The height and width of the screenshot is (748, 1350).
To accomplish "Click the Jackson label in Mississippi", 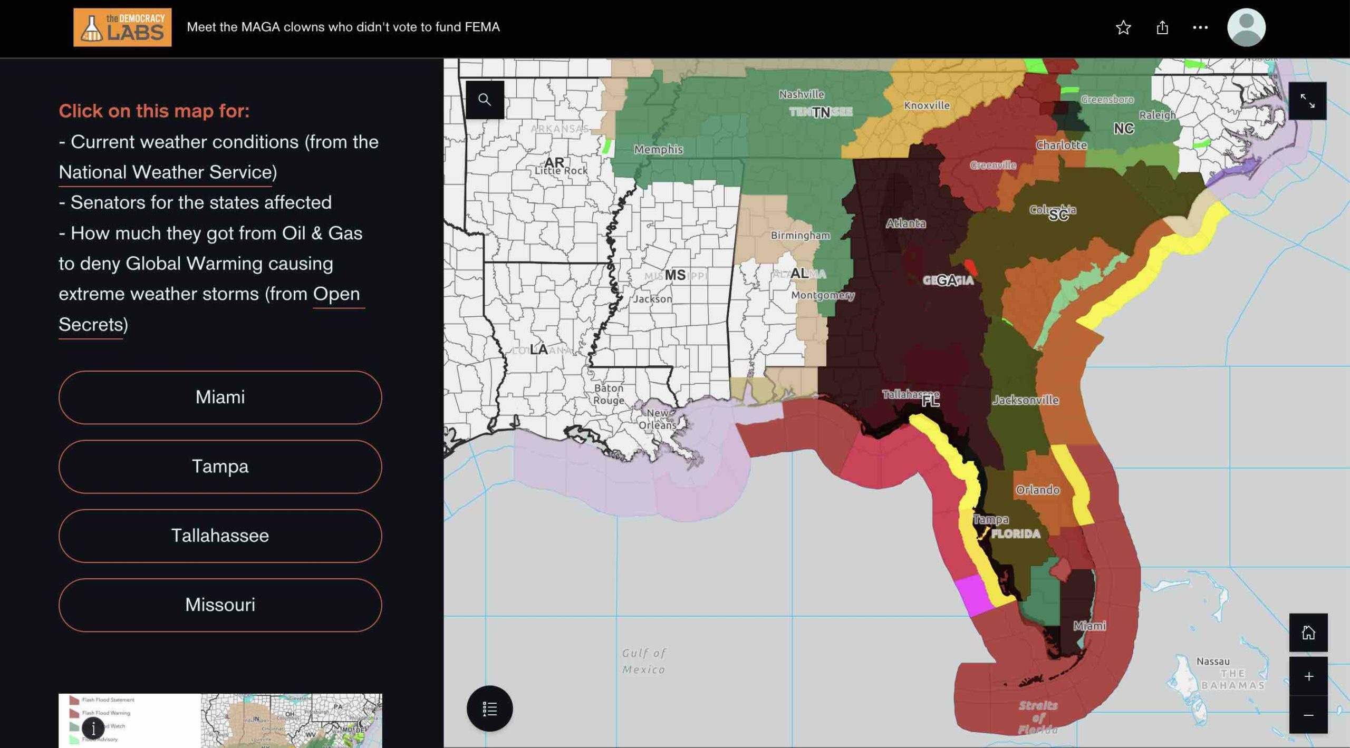I will 653,299.
